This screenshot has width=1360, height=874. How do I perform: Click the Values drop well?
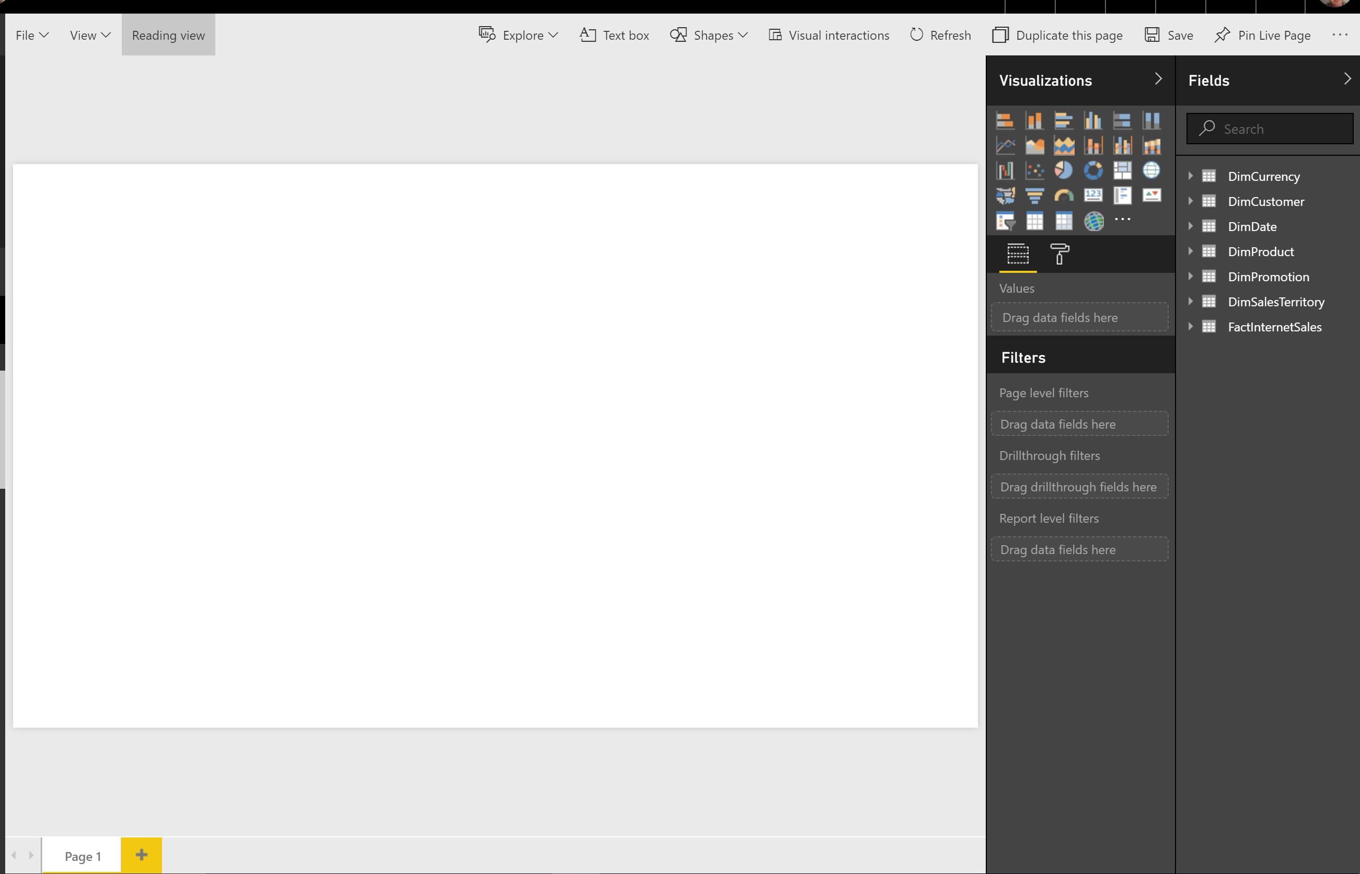click(1079, 317)
